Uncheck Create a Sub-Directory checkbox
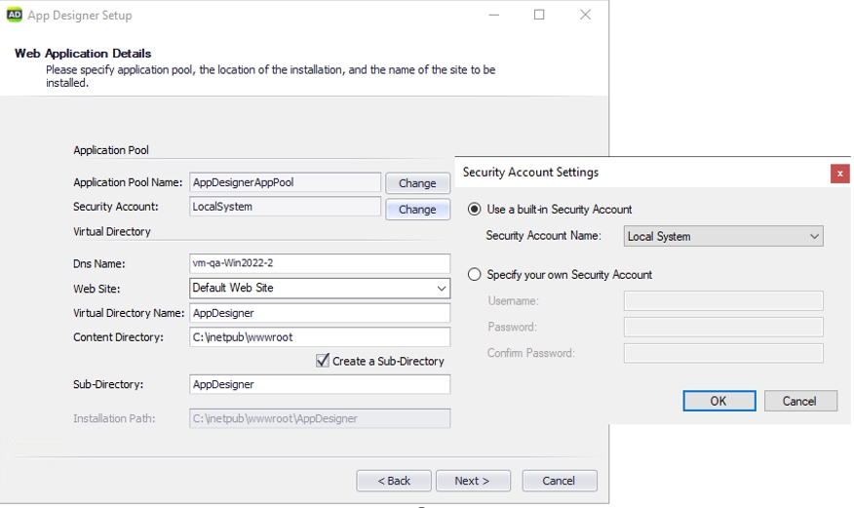854x508 pixels. point(323,361)
